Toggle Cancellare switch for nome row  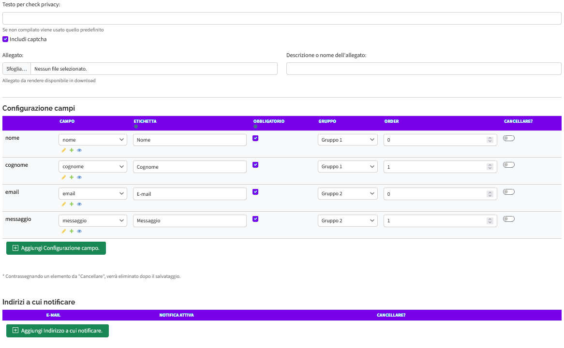pyautogui.click(x=508, y=138)
